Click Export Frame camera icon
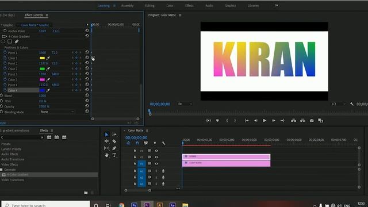This screenshot has width=368, height=207. (x=312, y=120)
